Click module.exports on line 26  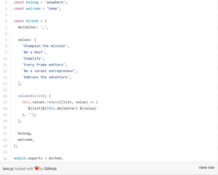pyautogui.click(x=28, y=158)
